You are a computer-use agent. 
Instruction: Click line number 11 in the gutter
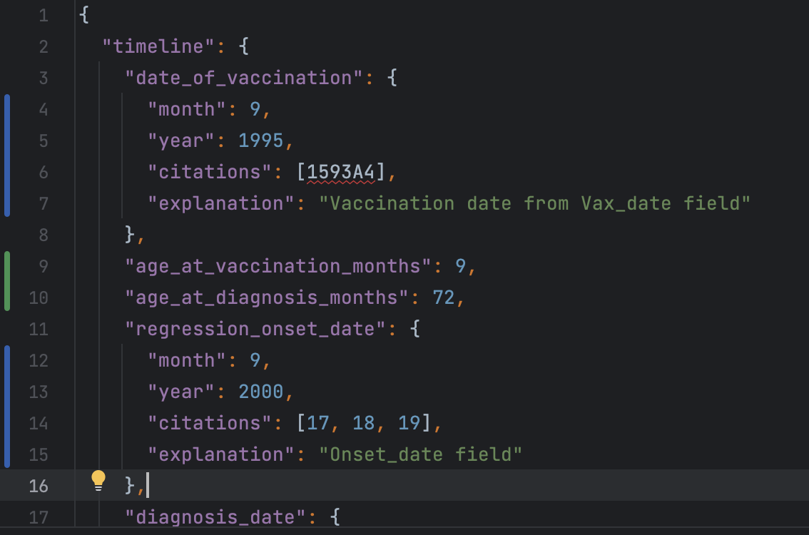coord(38,329)
